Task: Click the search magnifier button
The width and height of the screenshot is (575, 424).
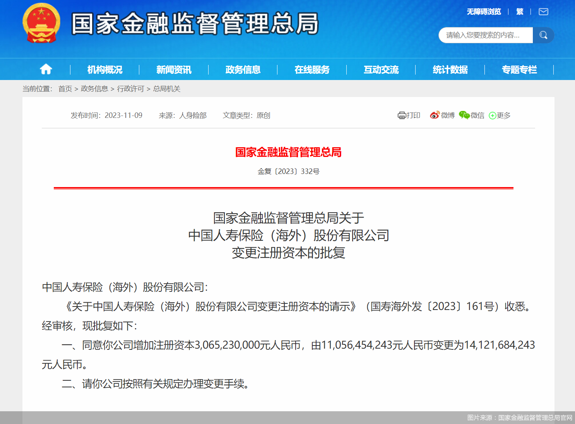Action: [543, 35]
